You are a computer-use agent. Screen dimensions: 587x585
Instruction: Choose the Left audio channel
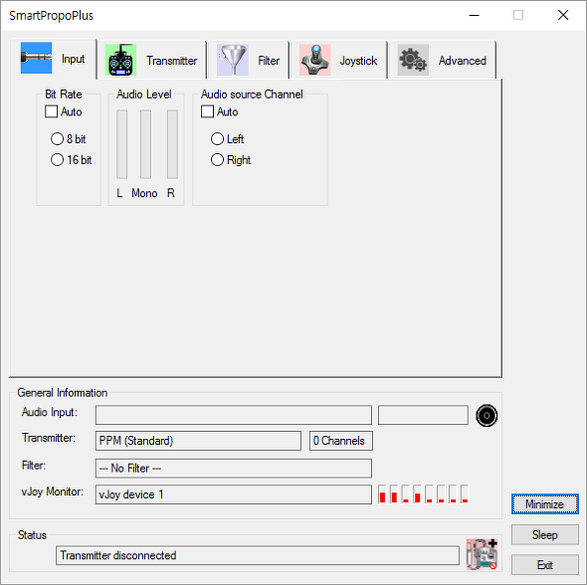[x=217, y=139]
